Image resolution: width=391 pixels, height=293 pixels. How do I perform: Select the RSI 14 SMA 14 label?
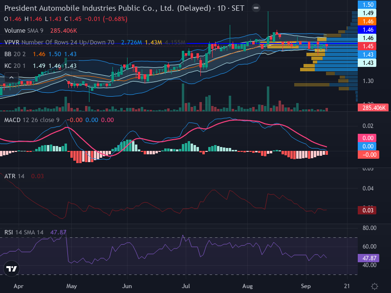pos(24,232)
